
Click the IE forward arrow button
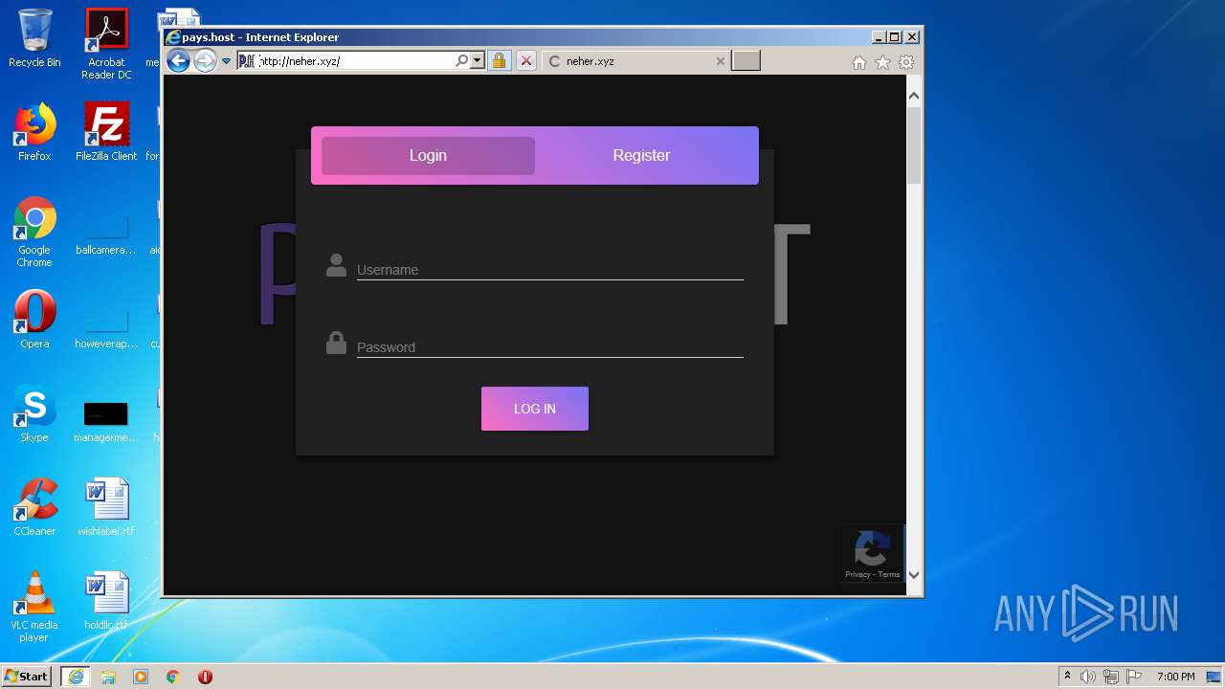tap(205, 61)
